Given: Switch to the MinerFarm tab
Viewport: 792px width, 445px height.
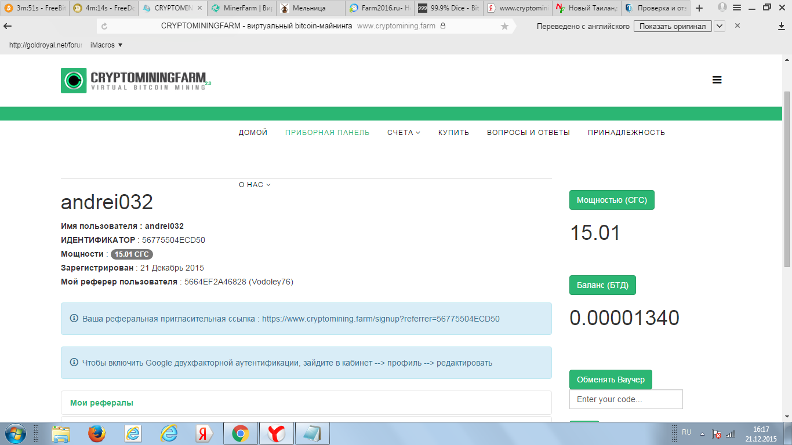Looking at the screenshot, I should tap(242, 8).
